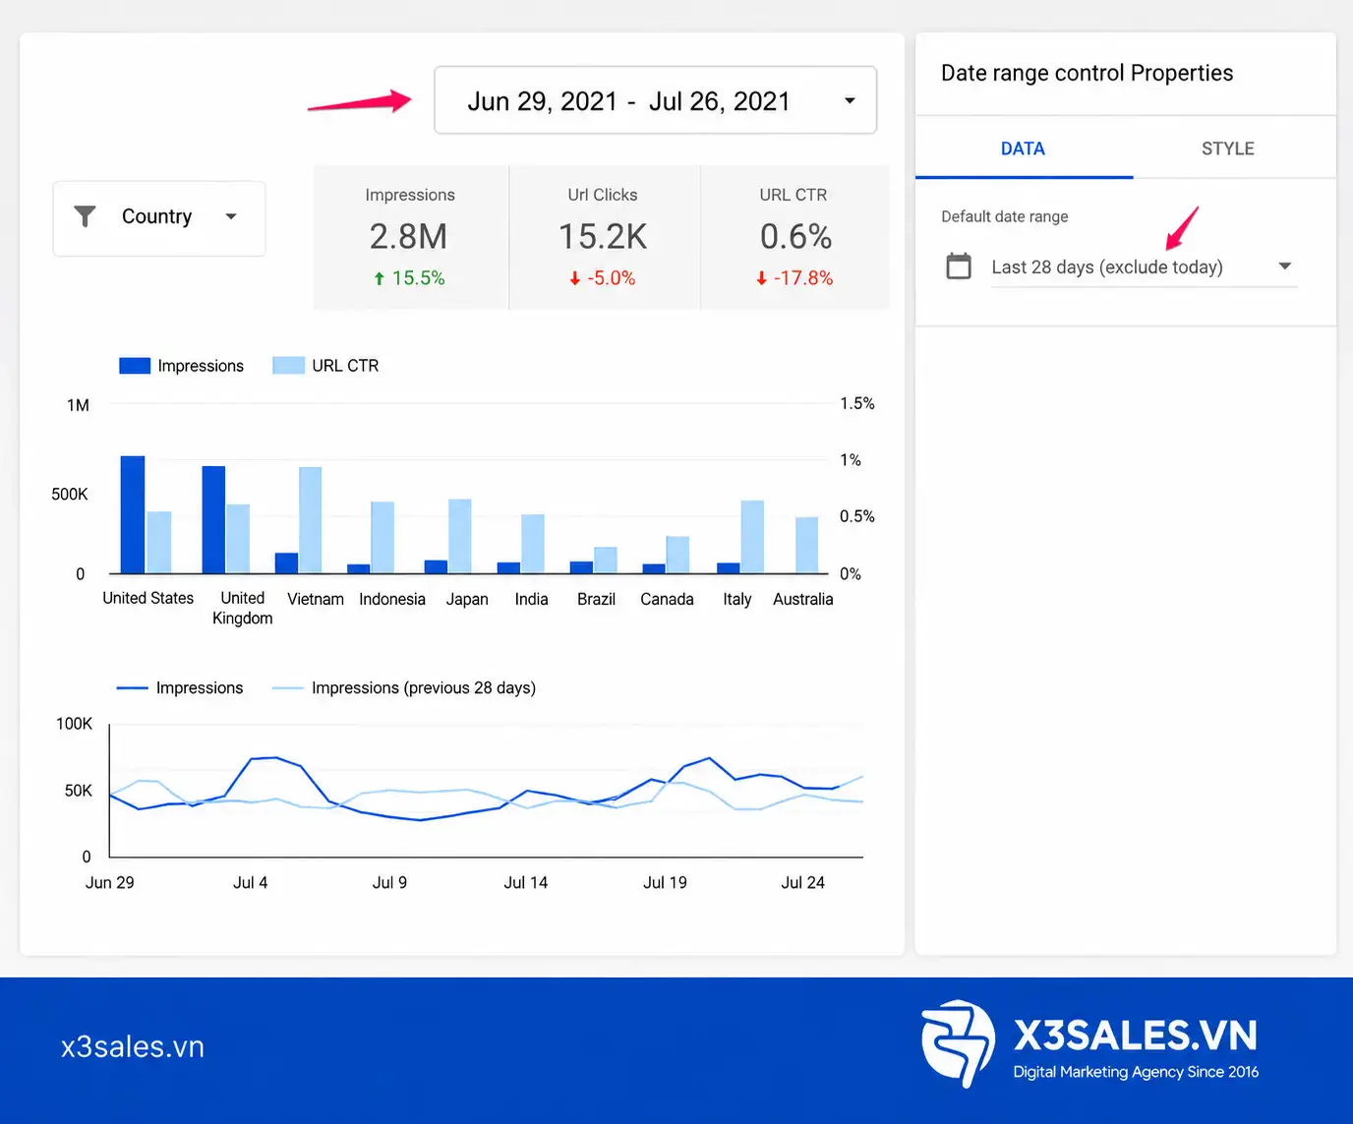Click the Australia URL CTR bar
Viewport: 1353px width, 1124px height.
point(807,545)
